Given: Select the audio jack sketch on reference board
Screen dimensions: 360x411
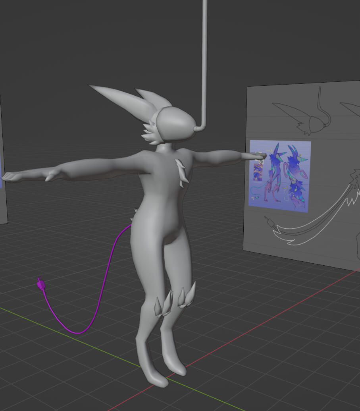Looking at the screenshot, I should [270, 222].
